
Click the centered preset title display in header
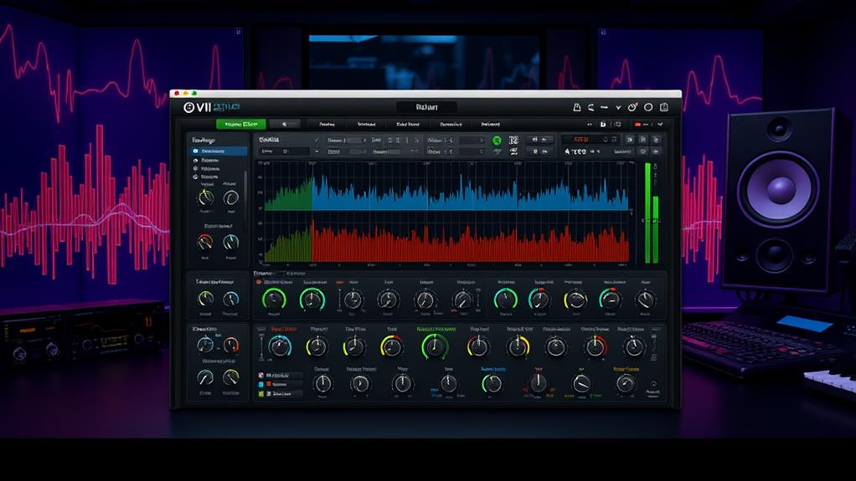point(427,107)
